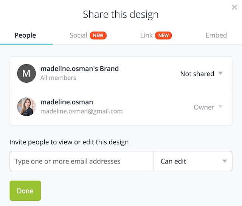Click the Share this design heading

pyautogui.click(x=121, y=15)
